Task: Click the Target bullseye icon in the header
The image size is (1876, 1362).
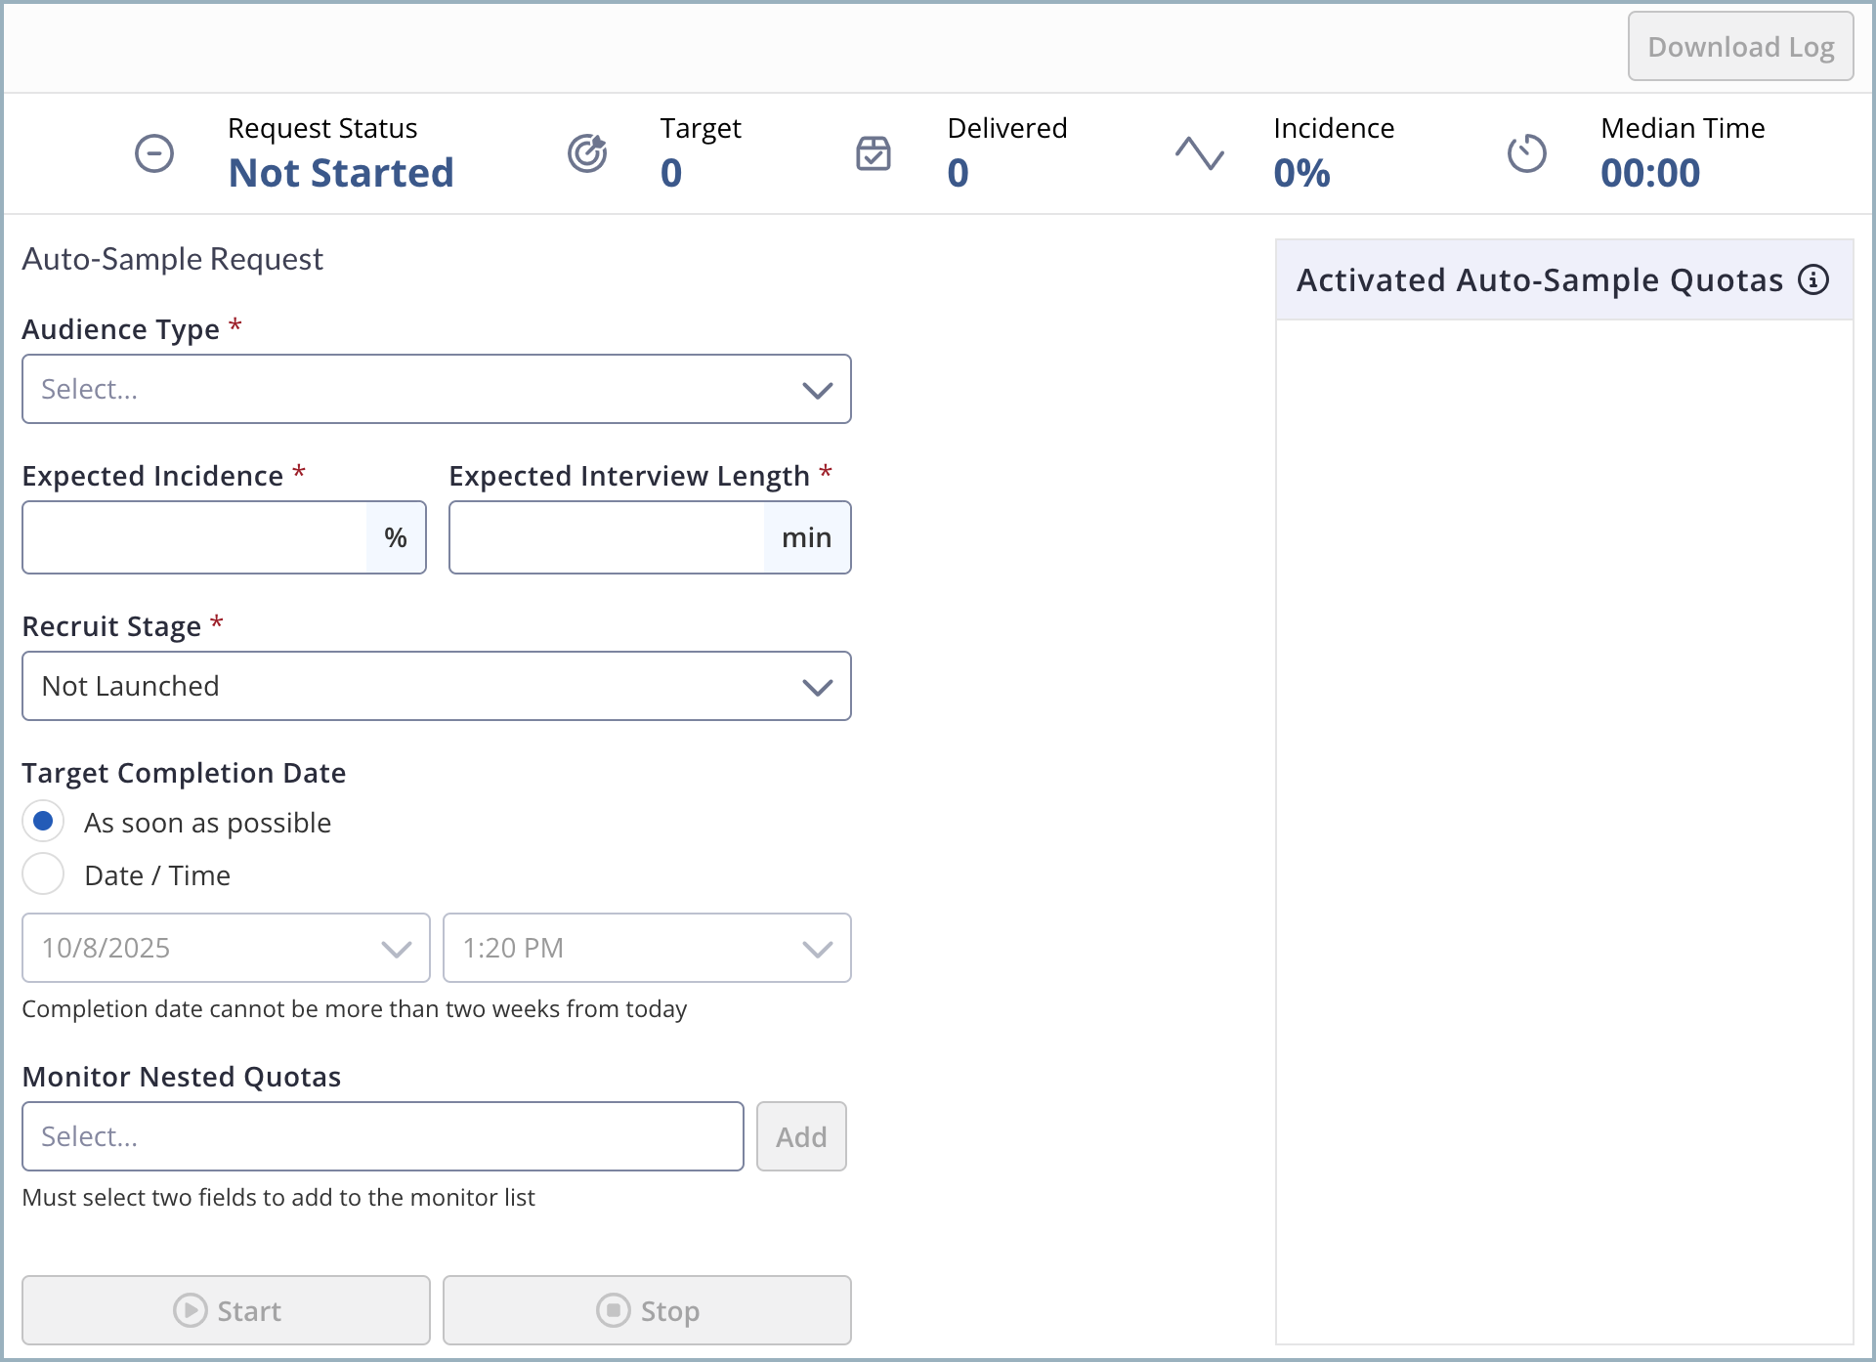Action: point(587,153)
